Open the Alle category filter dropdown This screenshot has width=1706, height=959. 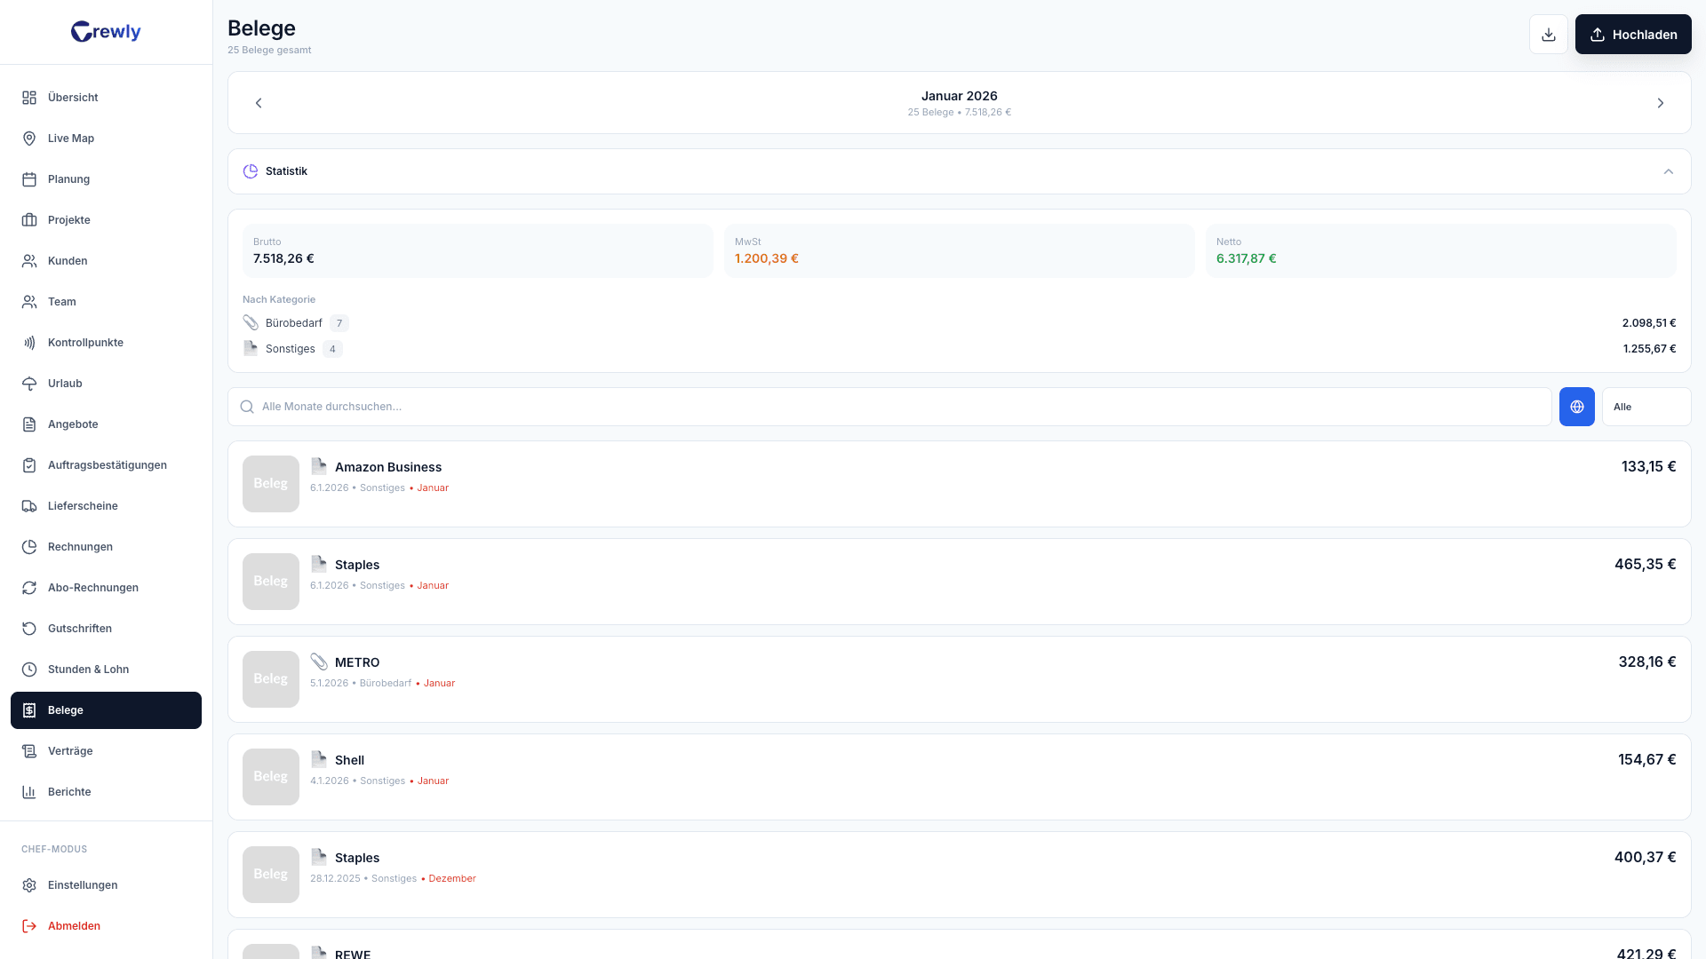(x=1646, y=407)
